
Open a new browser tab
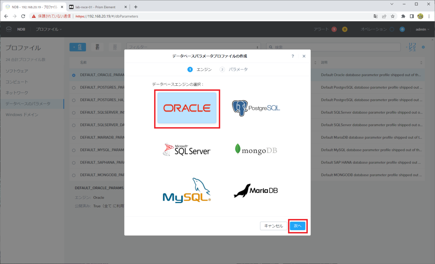point(136,7)
